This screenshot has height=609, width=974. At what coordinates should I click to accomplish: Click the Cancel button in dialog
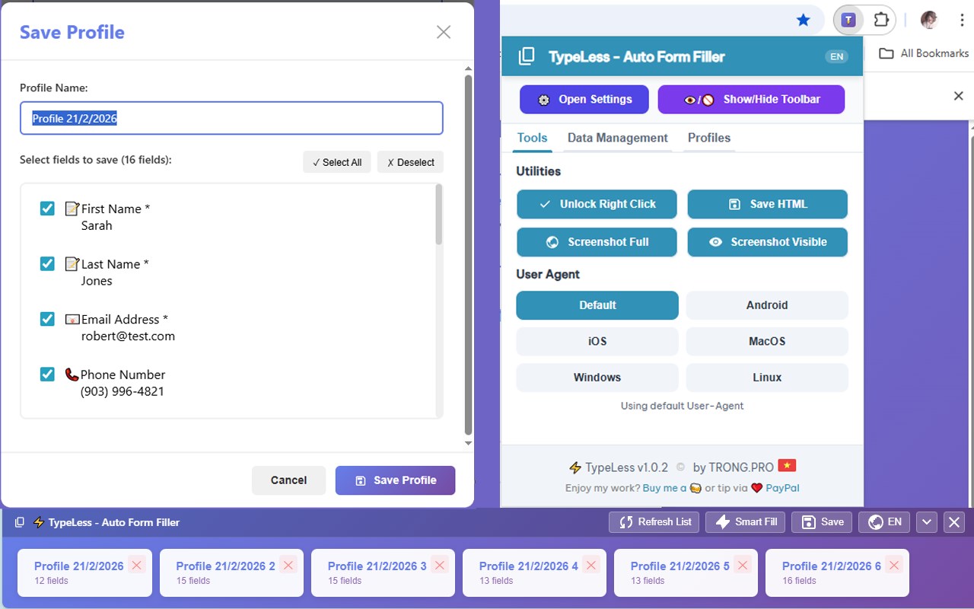coord(288,480)
